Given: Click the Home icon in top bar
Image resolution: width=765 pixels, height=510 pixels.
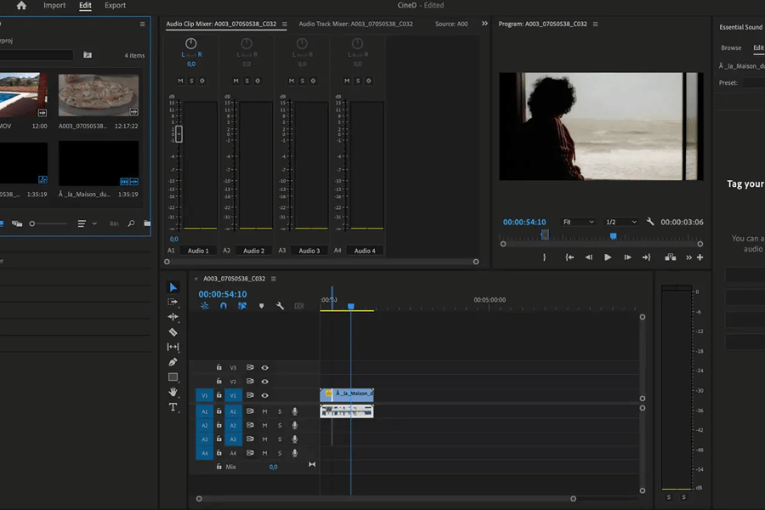Looking at the screenshot, I should [21, 6].
